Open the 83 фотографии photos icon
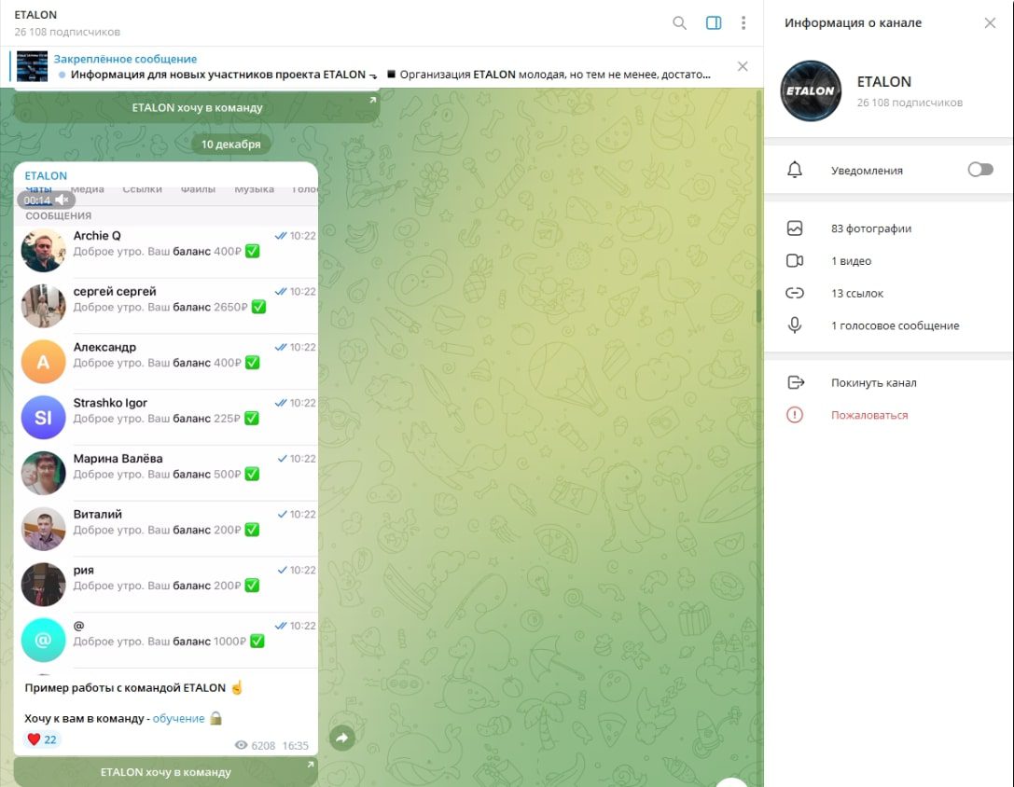Image resolution: width=1014 pixels, height=787 pixels. 794,228
